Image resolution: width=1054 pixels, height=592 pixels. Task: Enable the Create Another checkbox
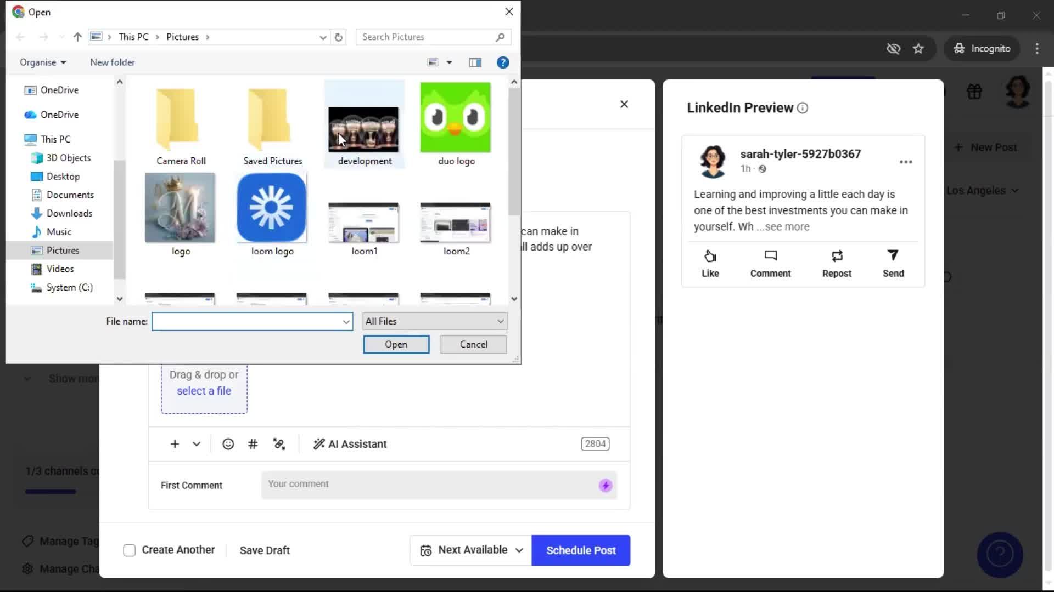point(129,550)
